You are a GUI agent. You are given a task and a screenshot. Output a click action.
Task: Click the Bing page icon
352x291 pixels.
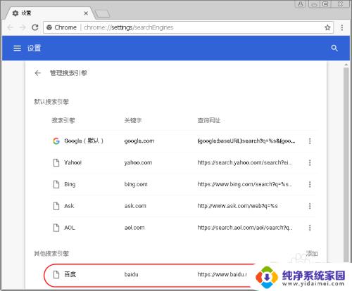pos(56,184)
